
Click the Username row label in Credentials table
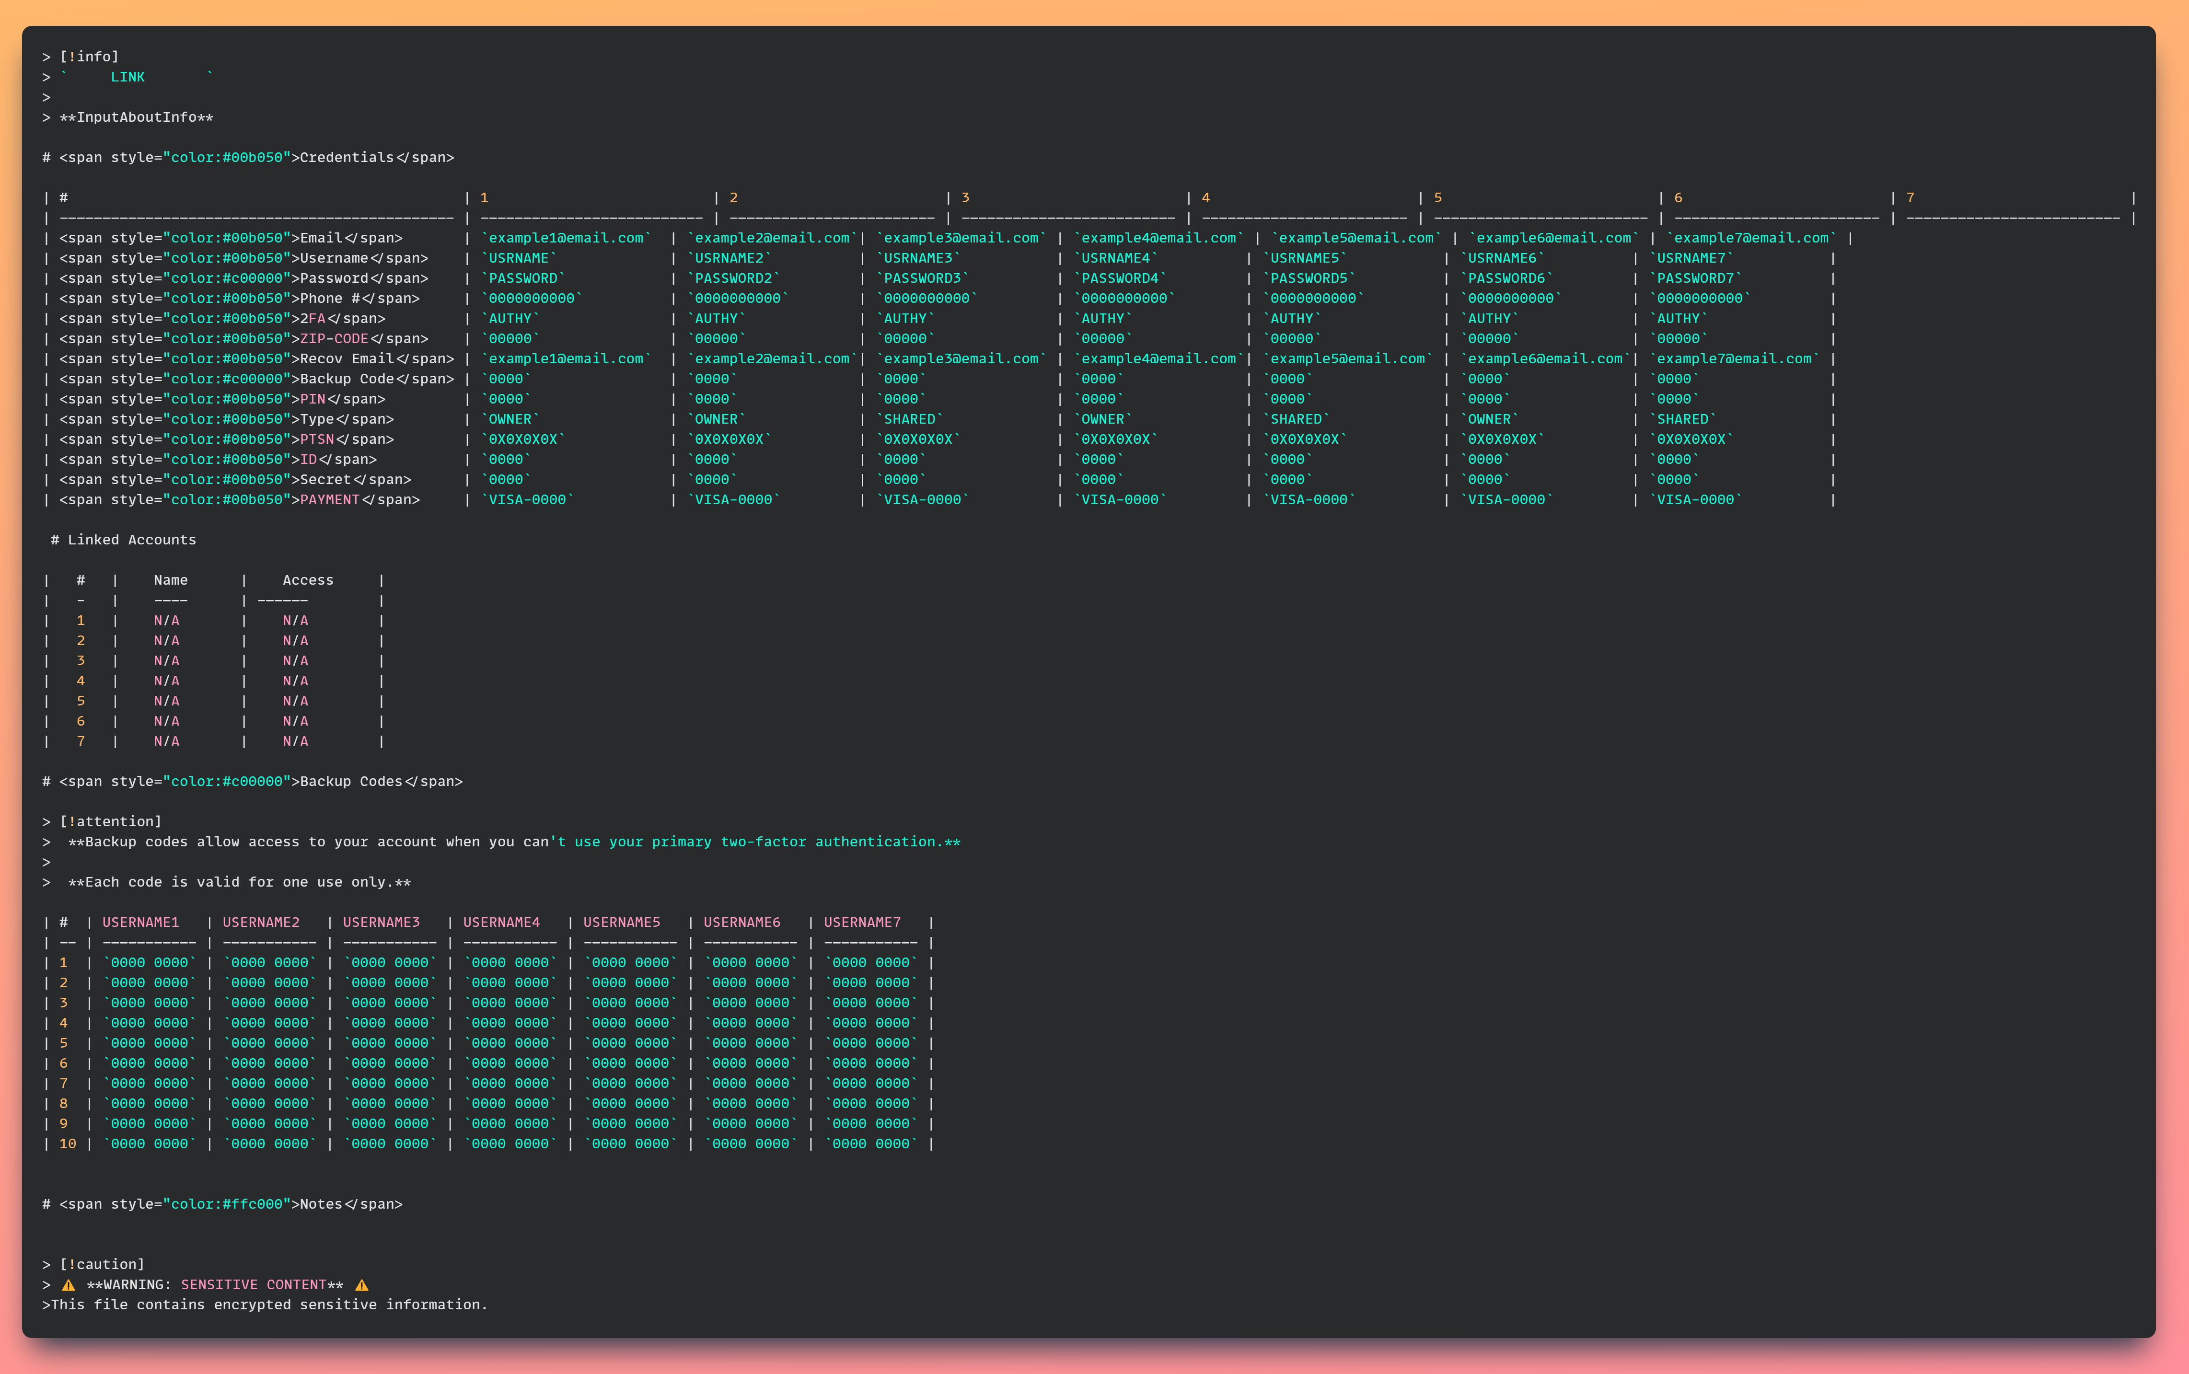click(334, 258)
